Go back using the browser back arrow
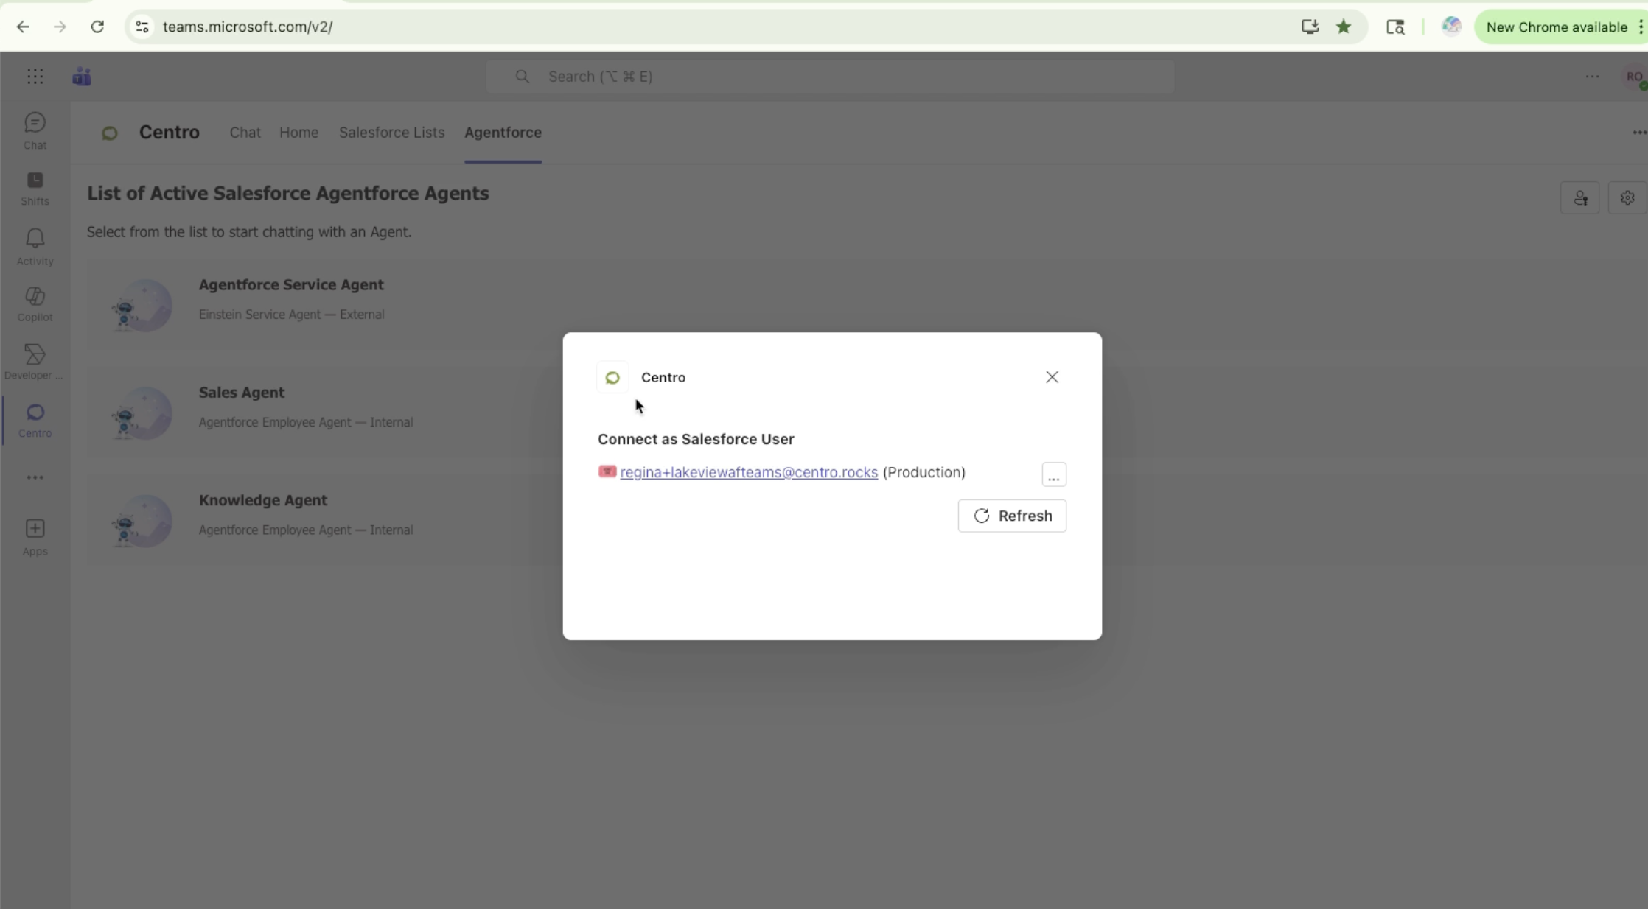 point(23,27)
